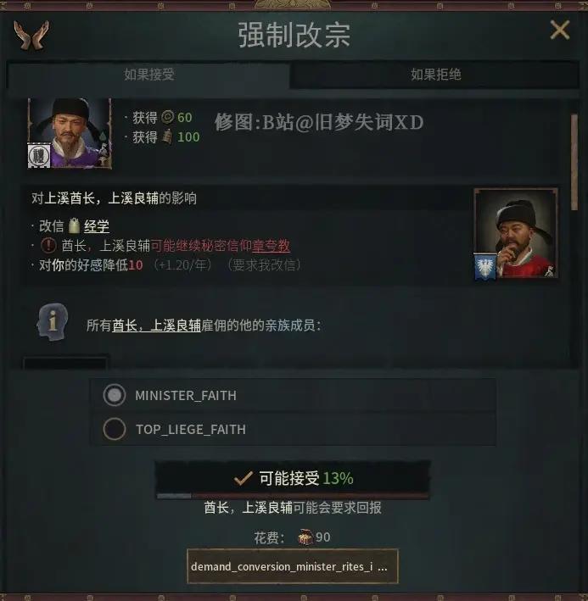Switch to the 如果拒绝 tab
The width and height of the screenshot is (588, 601).
click(435, 75)
